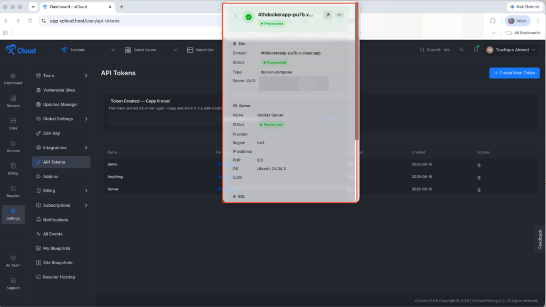The image size is (546, 307).
Task: Click the Work profile button
Action: [517, 21]
